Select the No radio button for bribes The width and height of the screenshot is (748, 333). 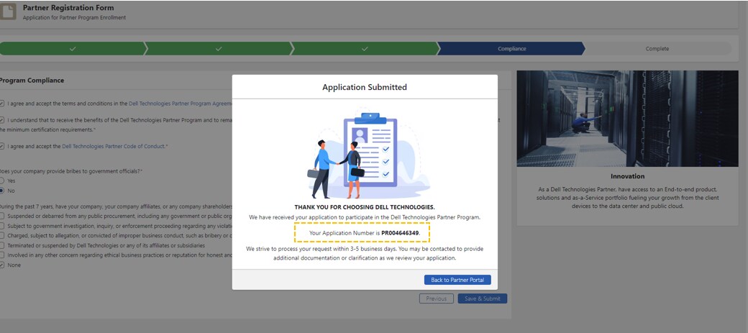[2, 191]
